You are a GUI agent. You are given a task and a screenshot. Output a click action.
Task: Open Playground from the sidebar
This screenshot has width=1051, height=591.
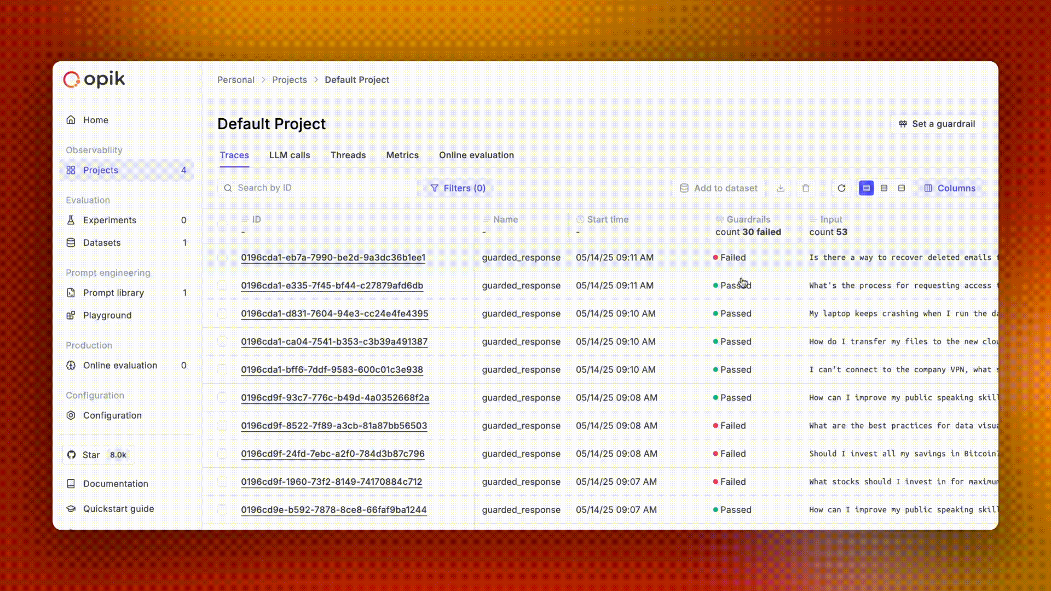(107, 315)
